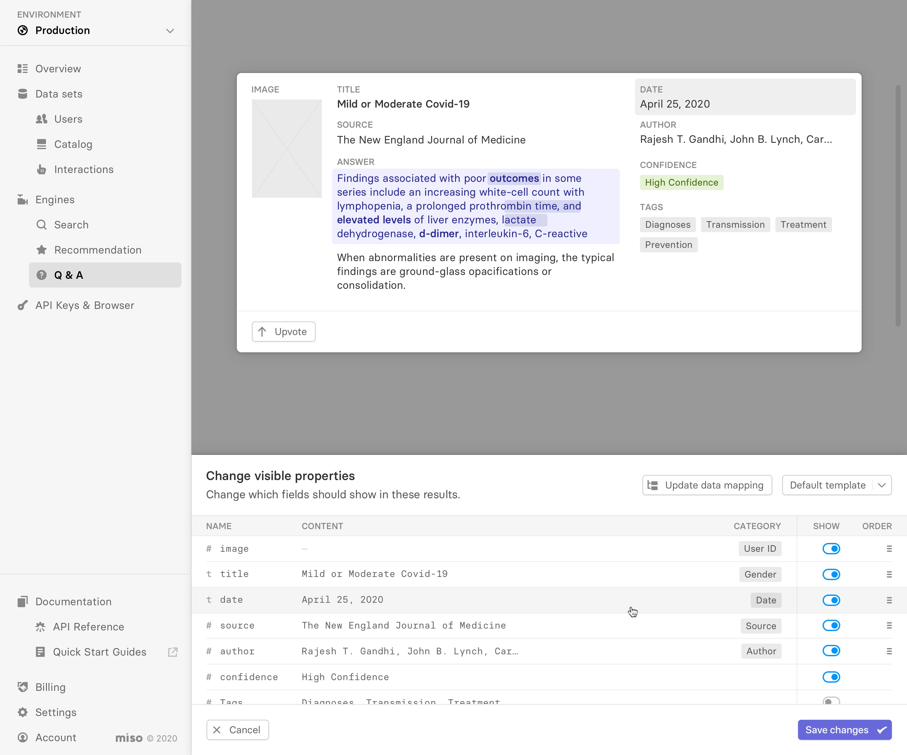Click the Recommendation star icon

[42, 250]
